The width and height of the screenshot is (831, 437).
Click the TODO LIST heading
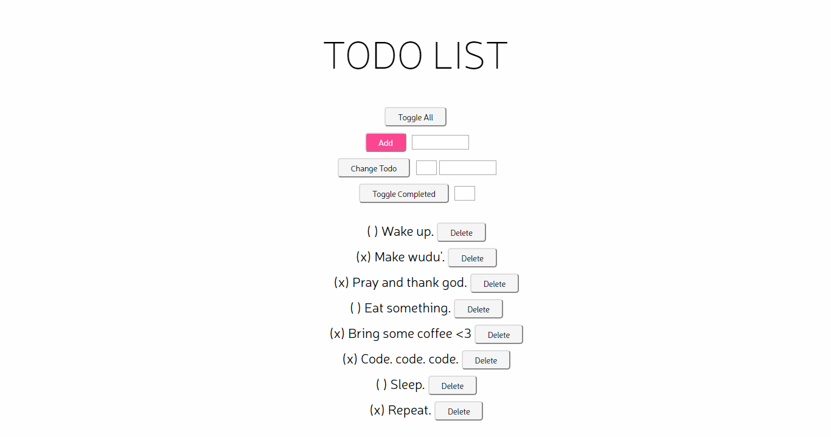(x=415, y=55)
